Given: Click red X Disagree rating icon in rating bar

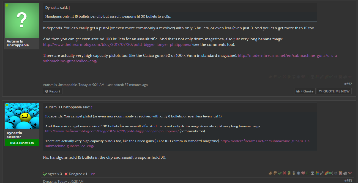Looking at the screenshot, I should tap(285, 173).
